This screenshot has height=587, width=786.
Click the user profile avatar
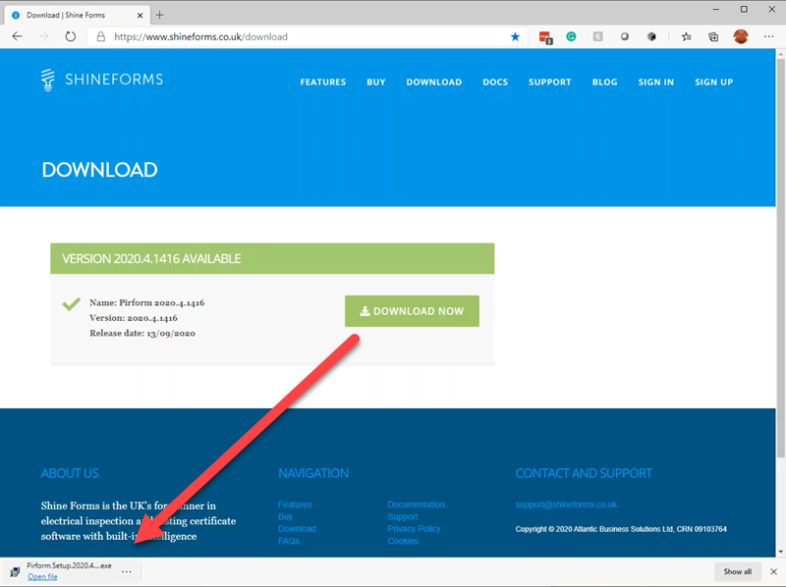(741, 36)
